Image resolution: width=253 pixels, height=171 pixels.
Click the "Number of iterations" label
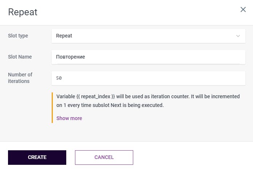tap(20, 78)
